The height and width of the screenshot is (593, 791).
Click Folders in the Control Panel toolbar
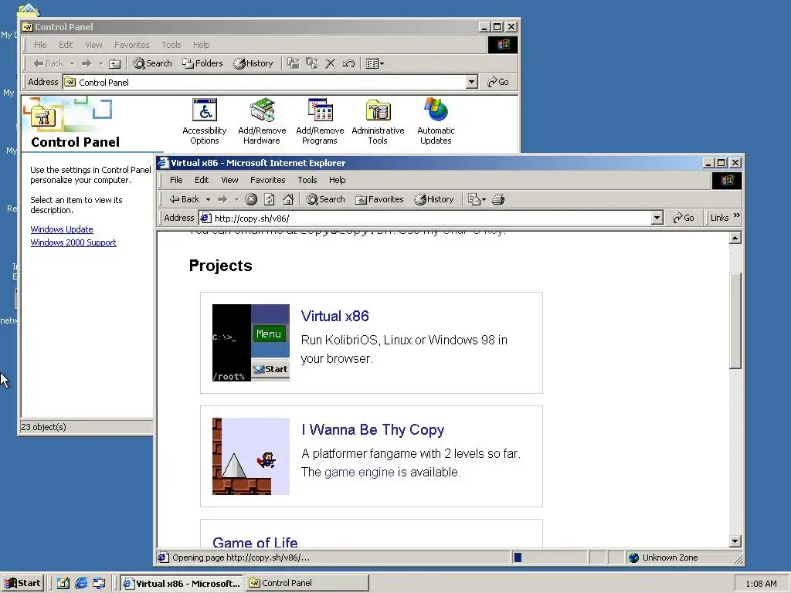click(202, 63)
